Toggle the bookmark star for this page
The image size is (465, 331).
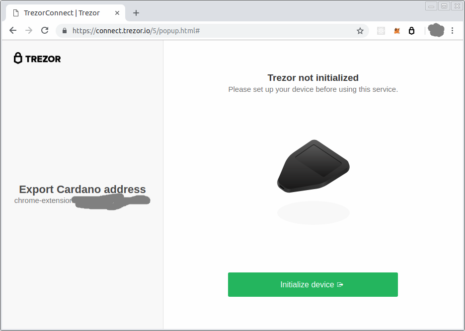tap(360, 30)
